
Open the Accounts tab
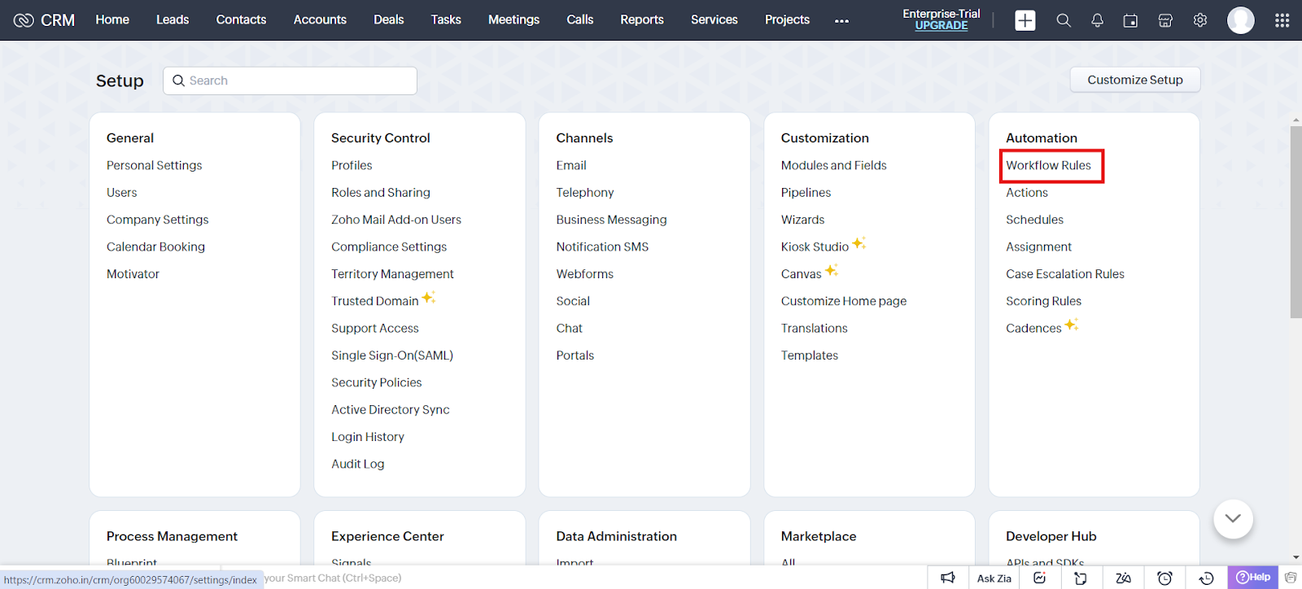[x=320, y=20]
